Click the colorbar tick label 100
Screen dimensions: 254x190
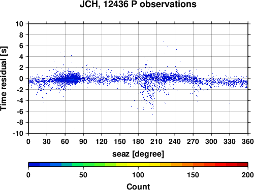click(x=138, y=175)
